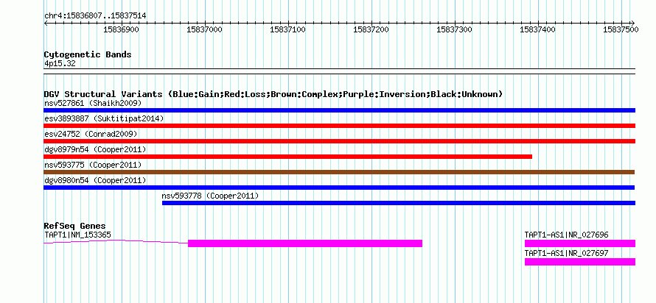This screenshot has height=303, width=656.
Task: Open the esv3893887 (Suktitipat2014) label
Action: coord(104,118)
